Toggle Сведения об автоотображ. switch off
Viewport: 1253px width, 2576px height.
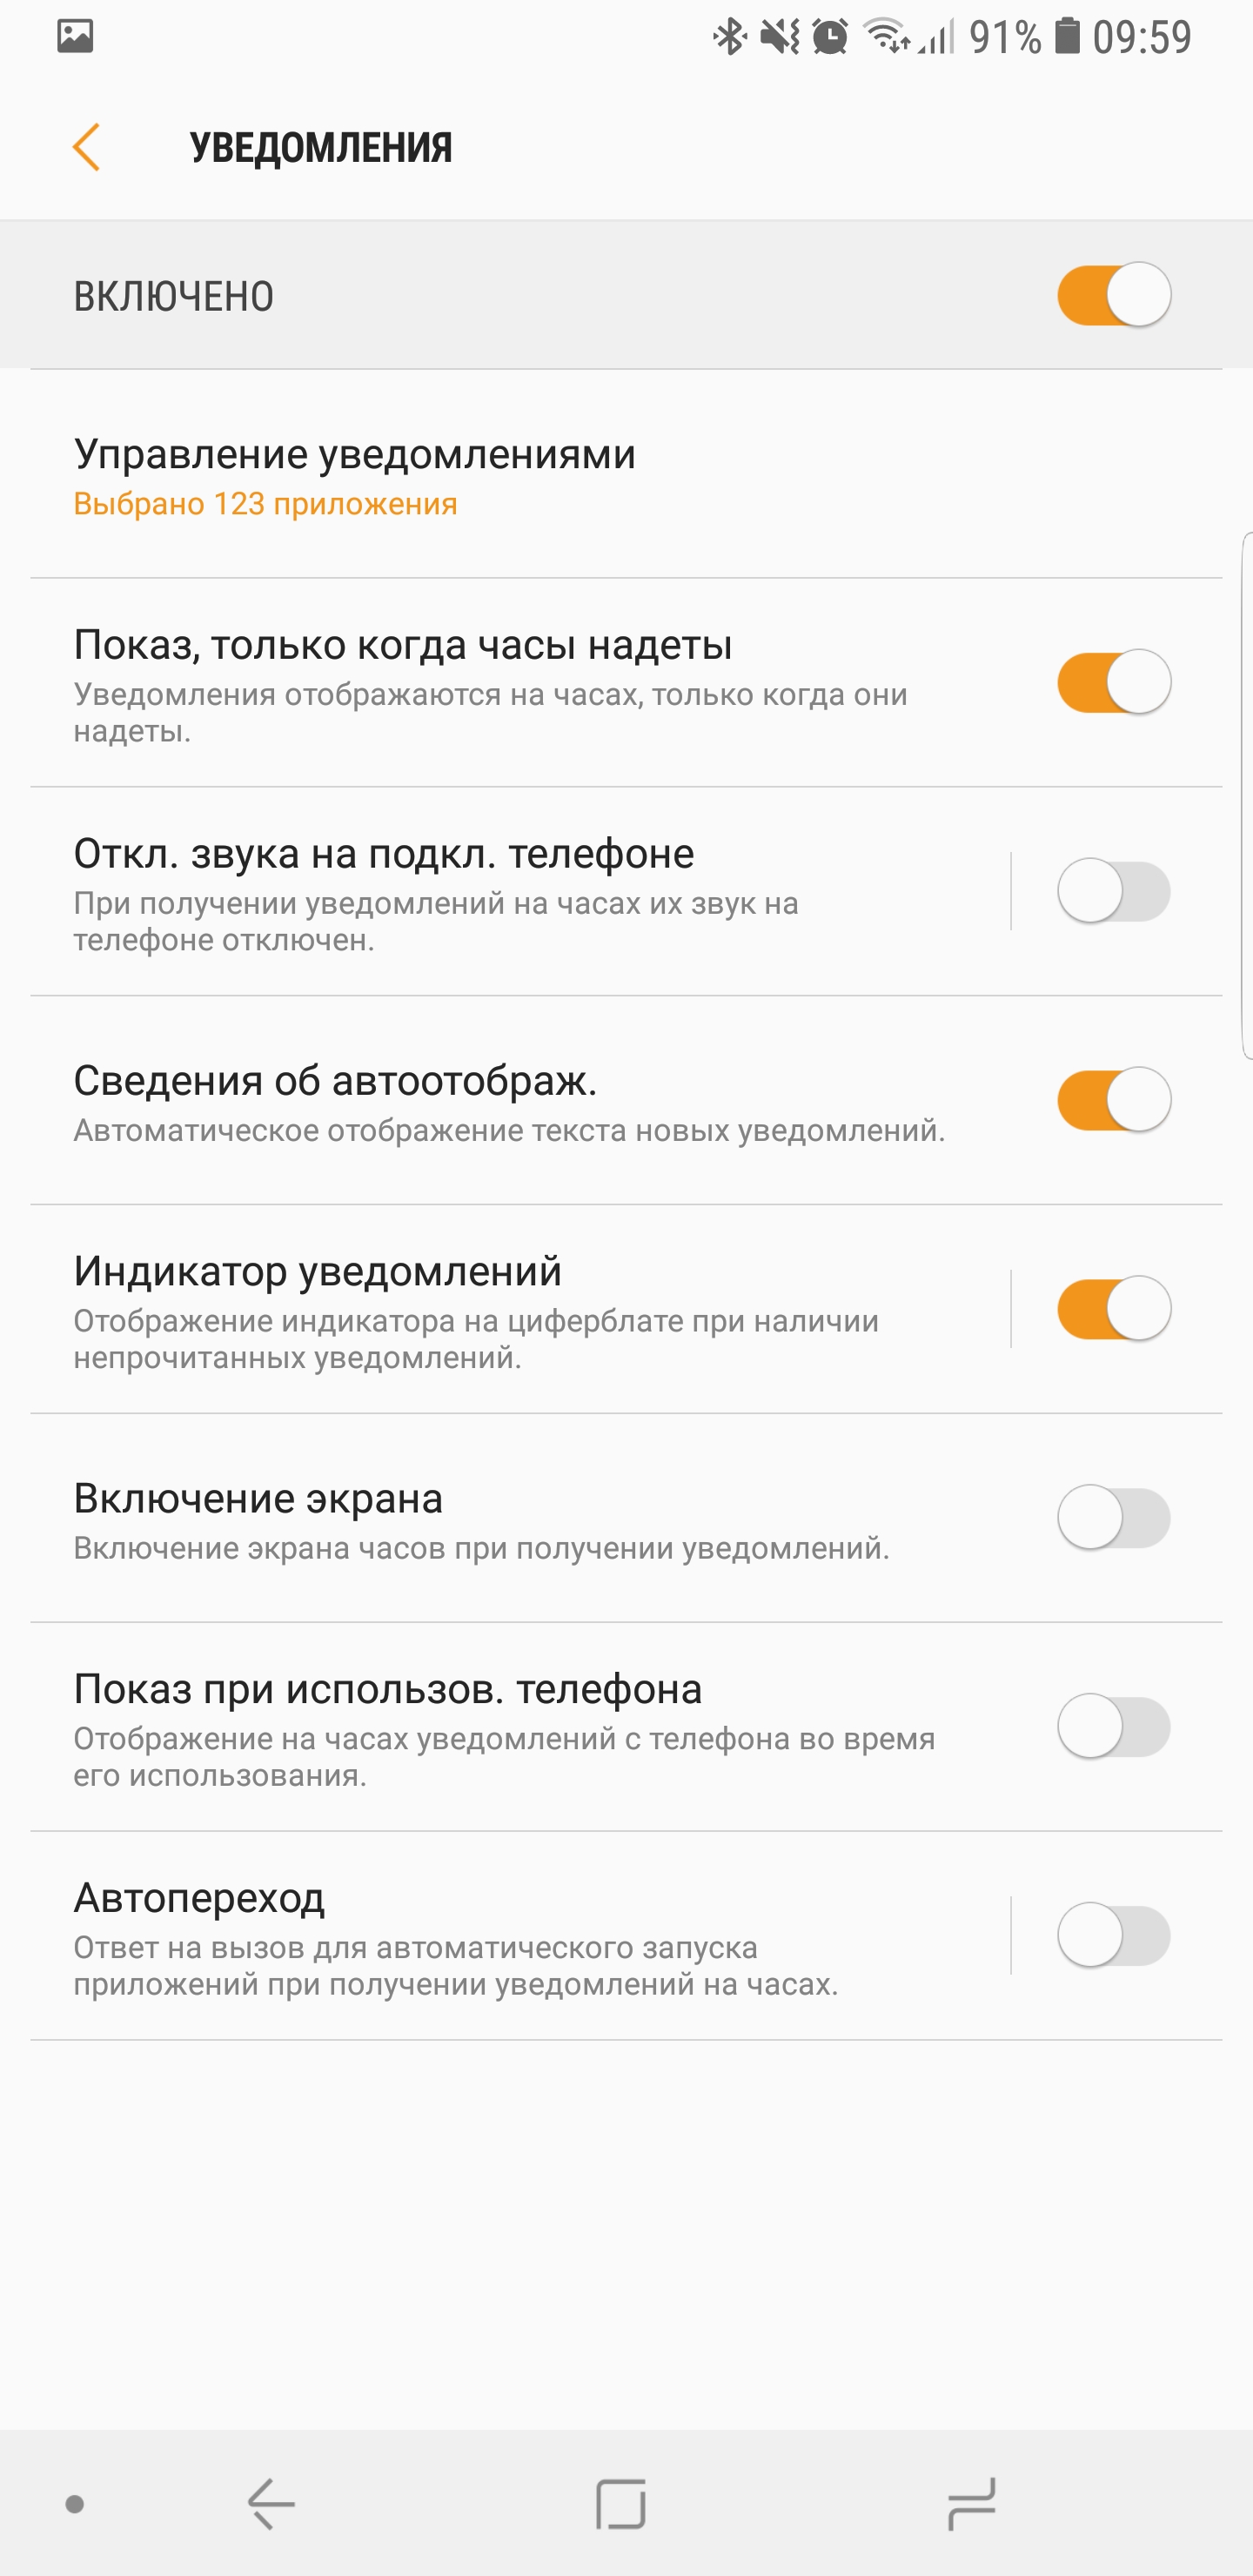click(x=1114, y=1100)
